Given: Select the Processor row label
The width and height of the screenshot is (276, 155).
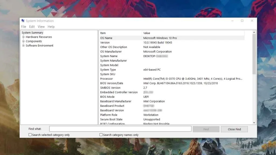Looking at the screenshot, I should [106, 79].
